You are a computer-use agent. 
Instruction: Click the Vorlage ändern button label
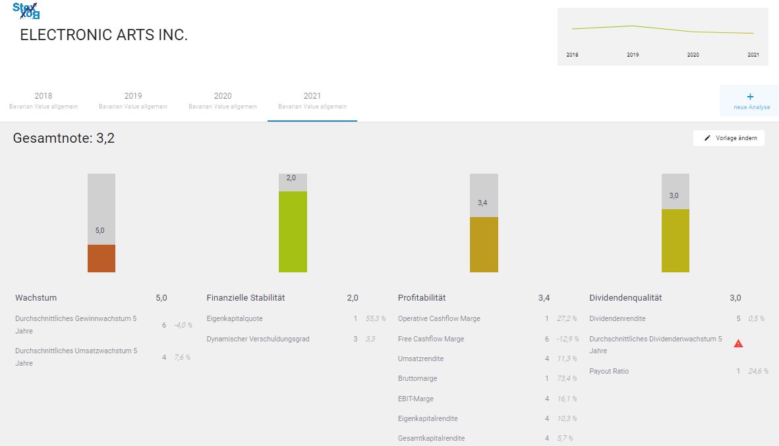(x=736, y=138)
